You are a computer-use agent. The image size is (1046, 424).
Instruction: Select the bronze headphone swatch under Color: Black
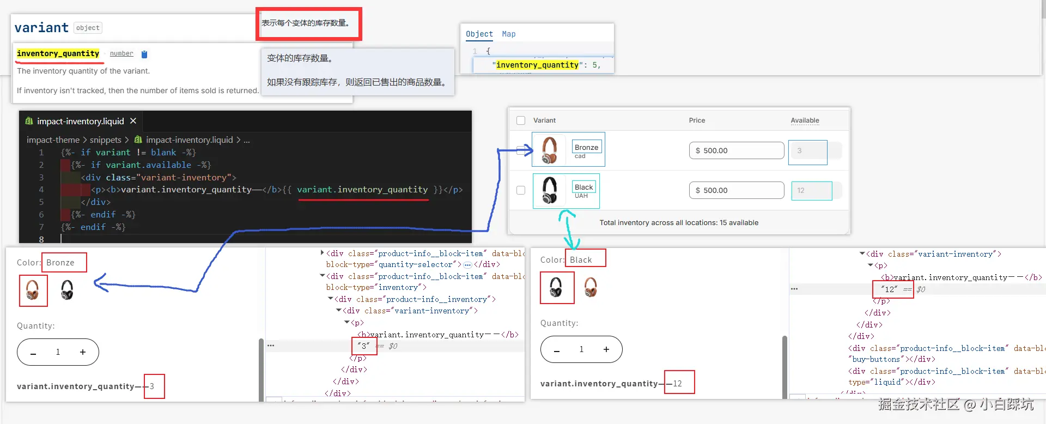pyautogui.click(x=591, y=287)
